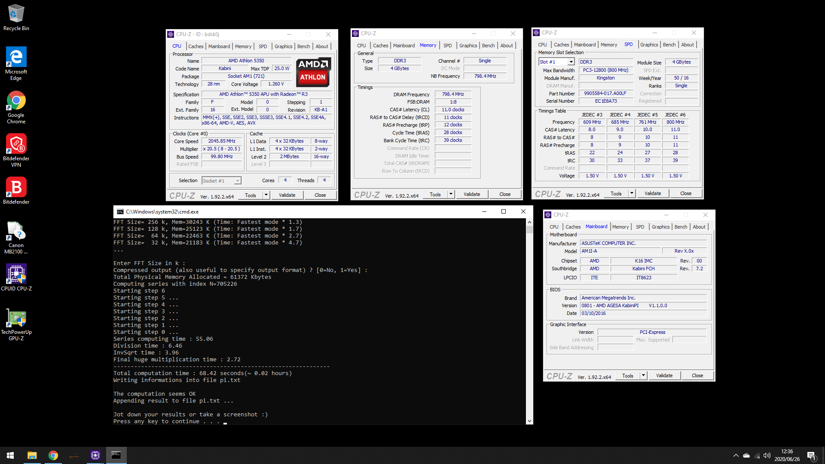Show hidden system tray icons

tap(736, 455)
